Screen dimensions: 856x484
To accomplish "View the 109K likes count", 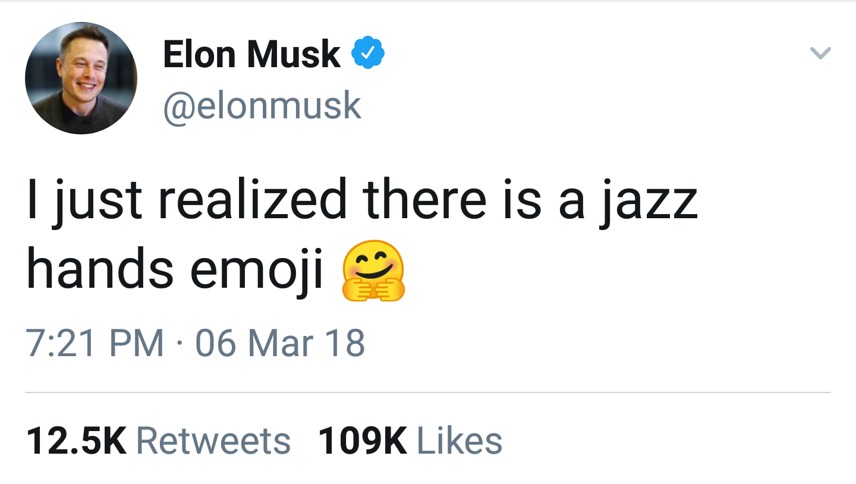I will click(363, 441).
